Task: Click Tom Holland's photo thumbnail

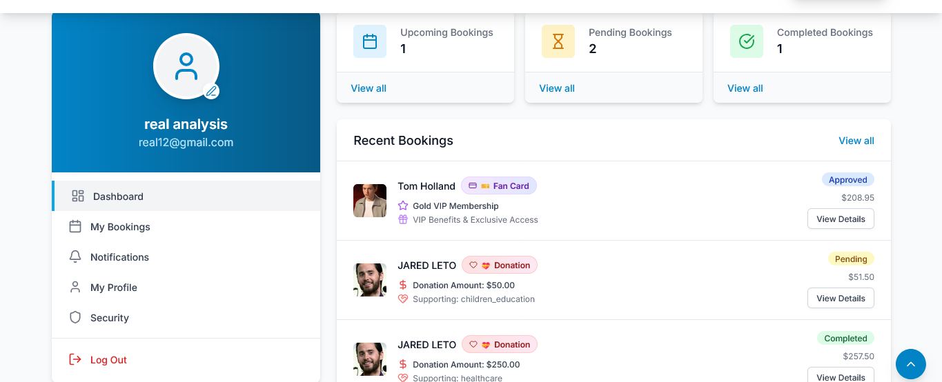Action: [x=370, y=201]
